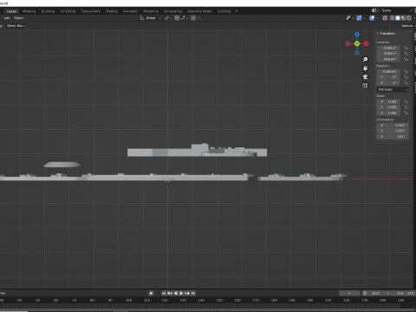This screenshot has width=416, height=312.
Task: Switch to rendered shading
Action: (409, 18)
